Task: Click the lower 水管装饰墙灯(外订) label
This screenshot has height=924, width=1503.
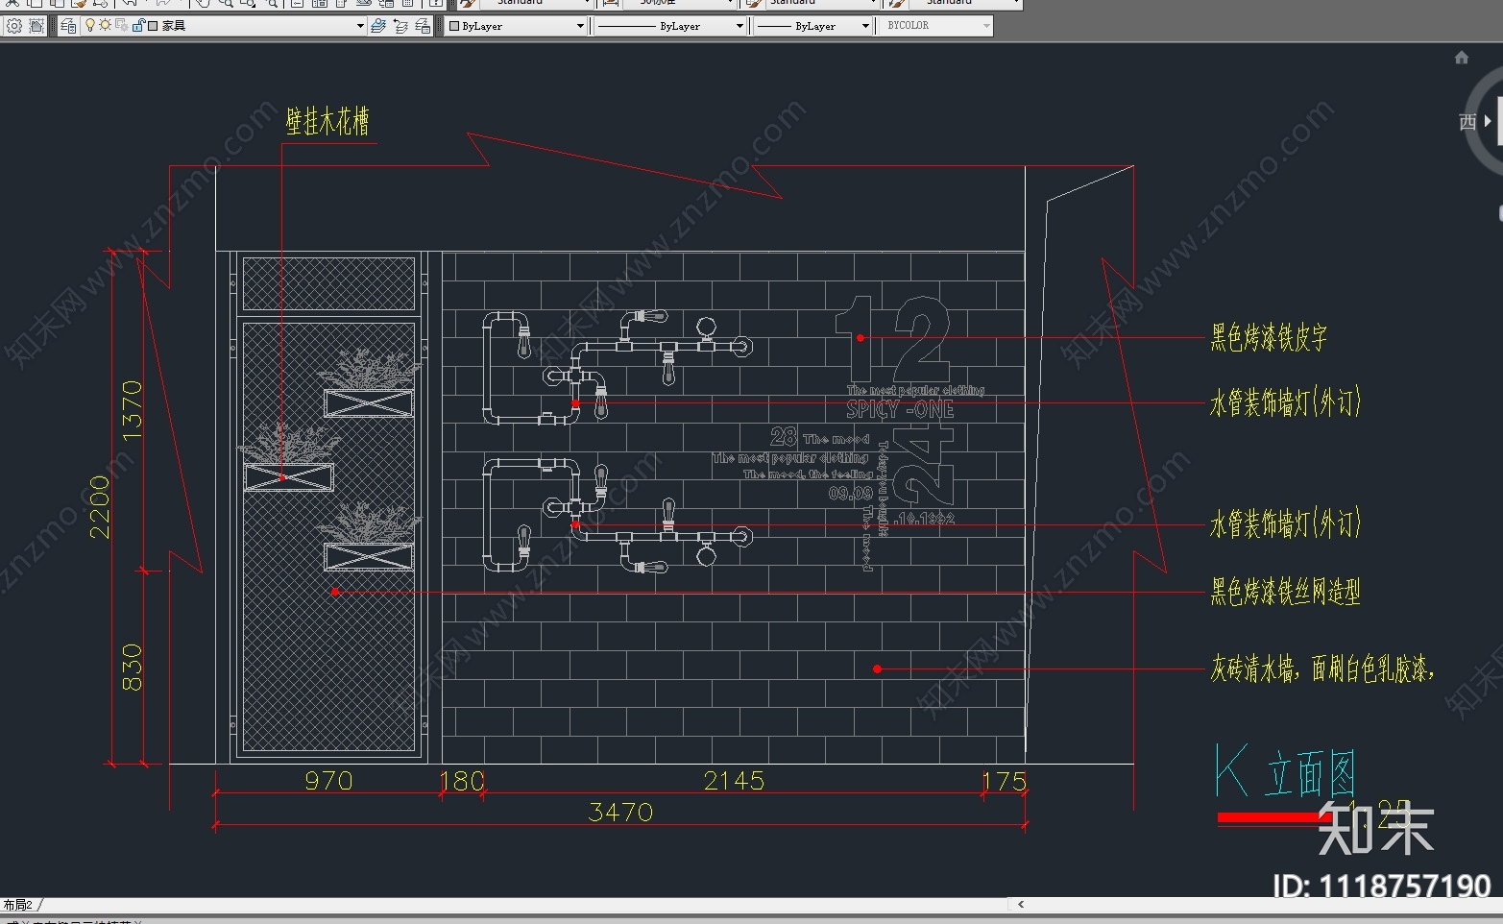Action: (1286, 523)
